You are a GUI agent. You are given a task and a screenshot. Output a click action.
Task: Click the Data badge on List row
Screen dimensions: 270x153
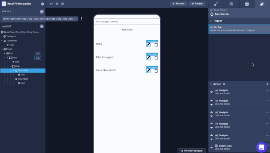(x=38, y=54)
